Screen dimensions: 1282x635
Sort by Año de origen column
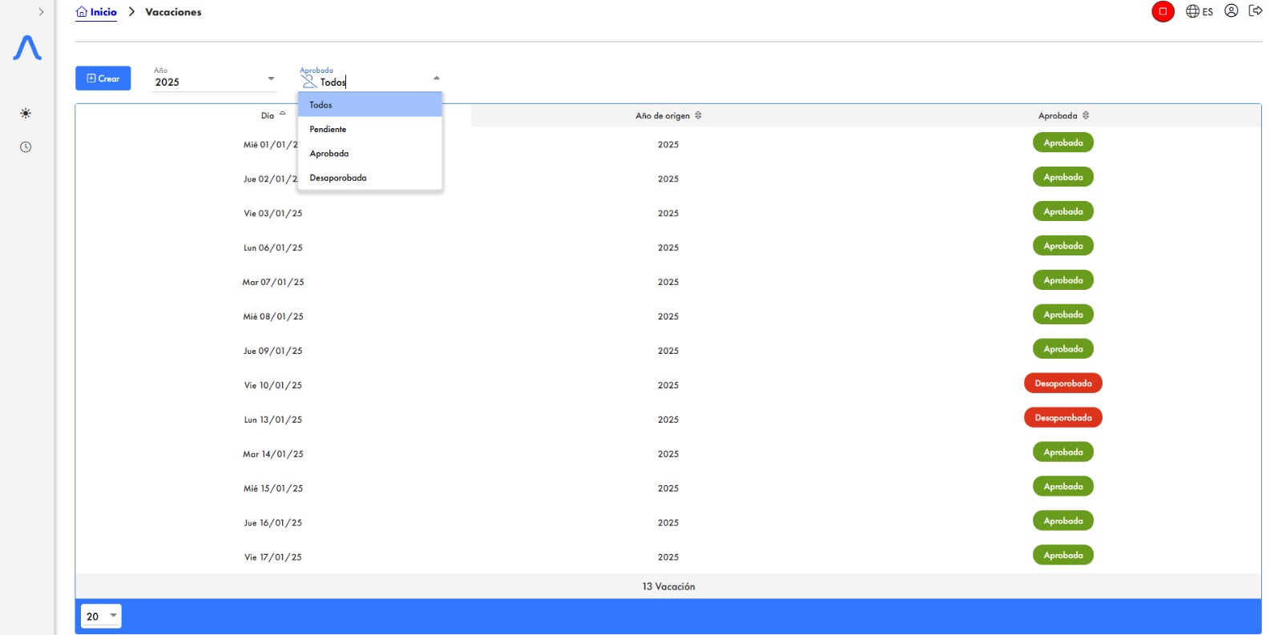[x=668, y=115]
